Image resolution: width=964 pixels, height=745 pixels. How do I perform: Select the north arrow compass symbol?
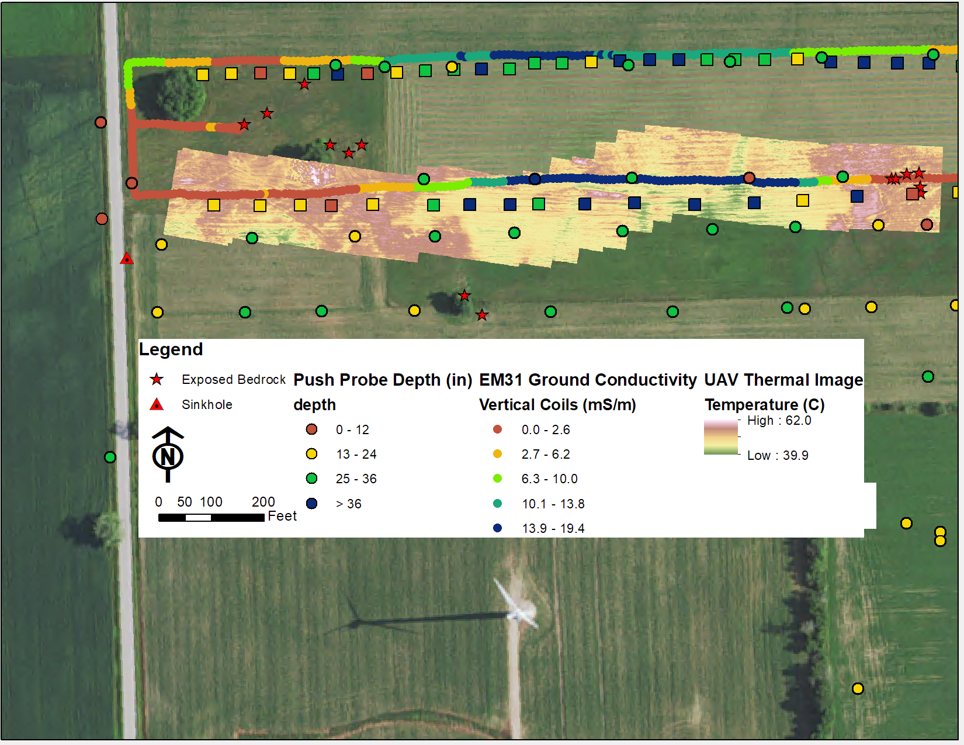coord(168,456)
